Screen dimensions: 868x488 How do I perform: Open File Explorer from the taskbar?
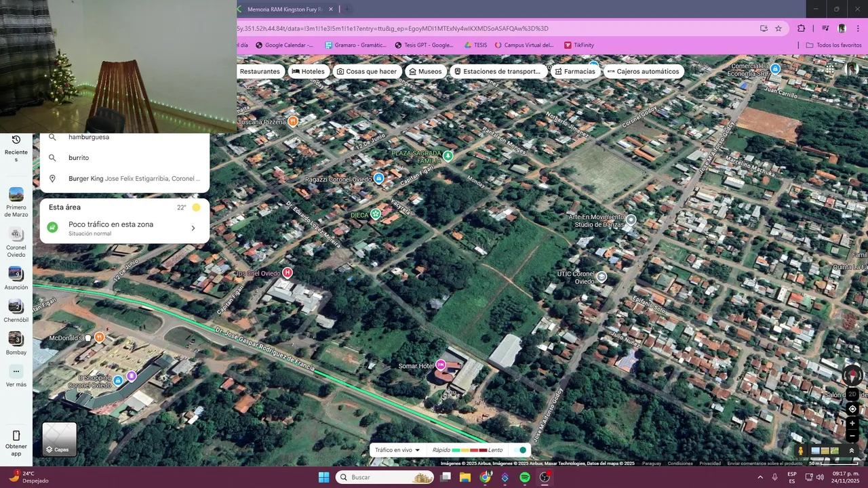[465, 477]
